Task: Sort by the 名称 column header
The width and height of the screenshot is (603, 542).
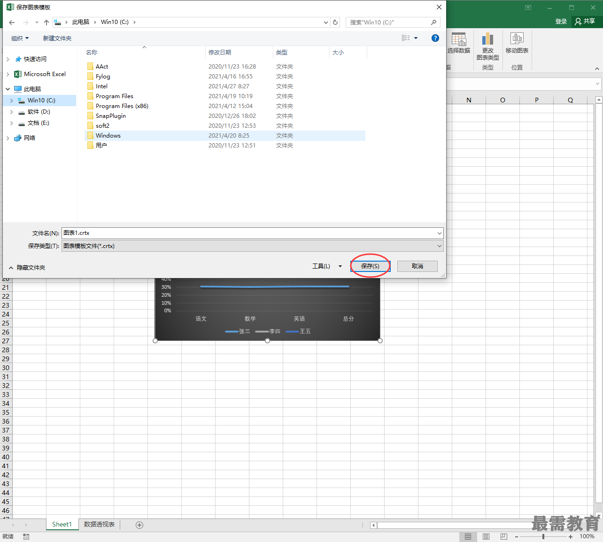Action: (x=92, y=53)
